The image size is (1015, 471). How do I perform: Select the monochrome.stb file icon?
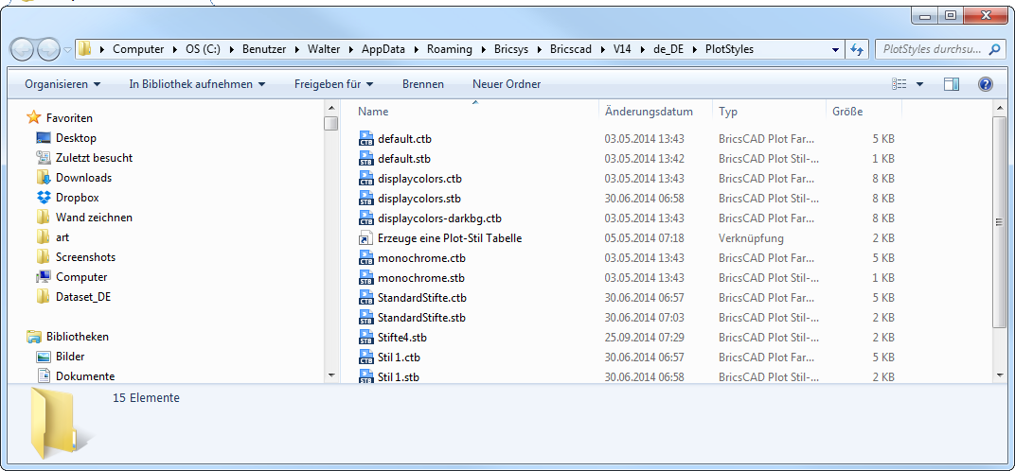coord(367,278)
